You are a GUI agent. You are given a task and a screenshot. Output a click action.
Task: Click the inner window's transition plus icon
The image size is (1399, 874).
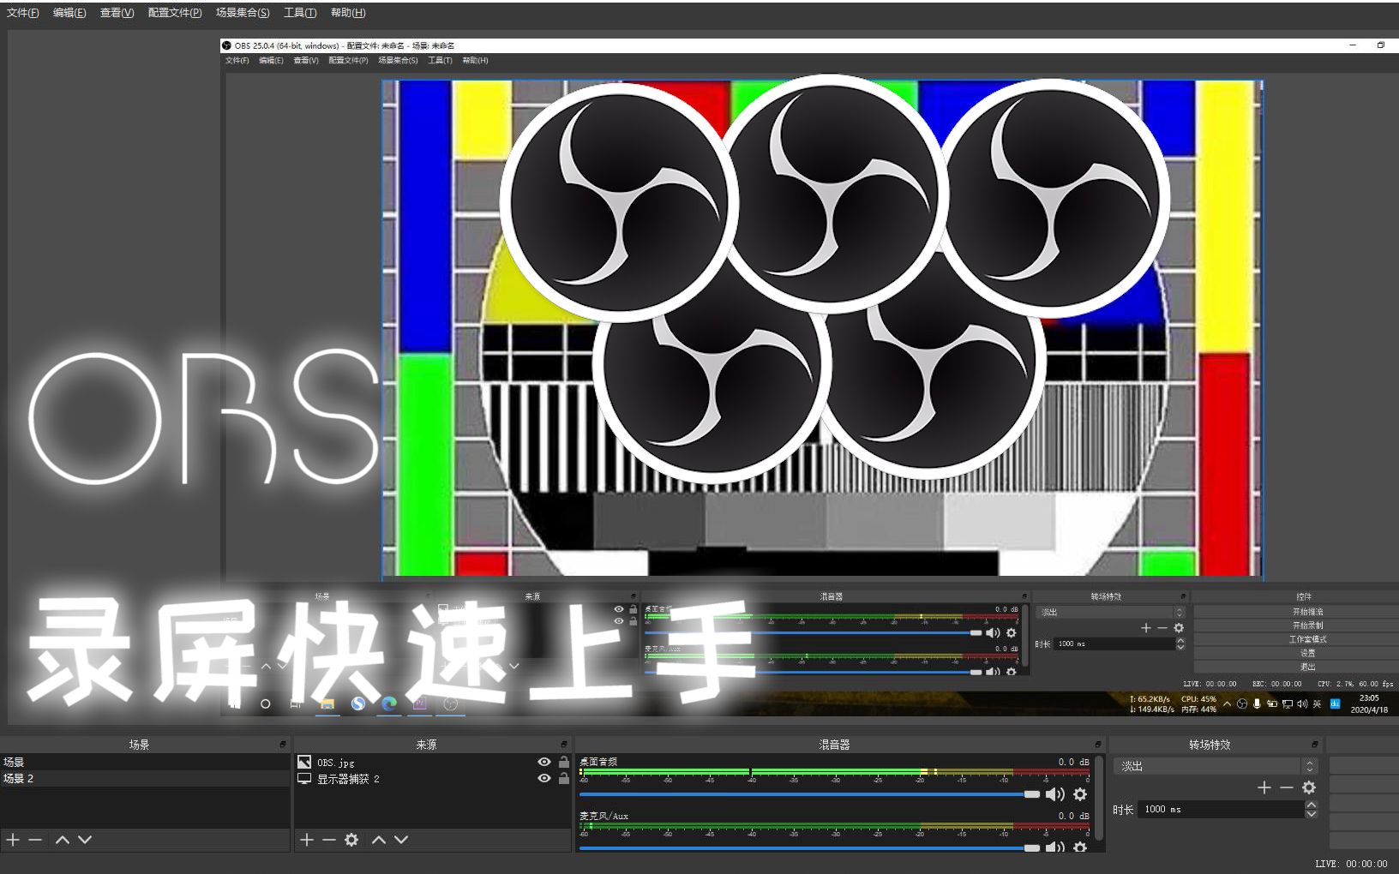[x=1146, y=628]
